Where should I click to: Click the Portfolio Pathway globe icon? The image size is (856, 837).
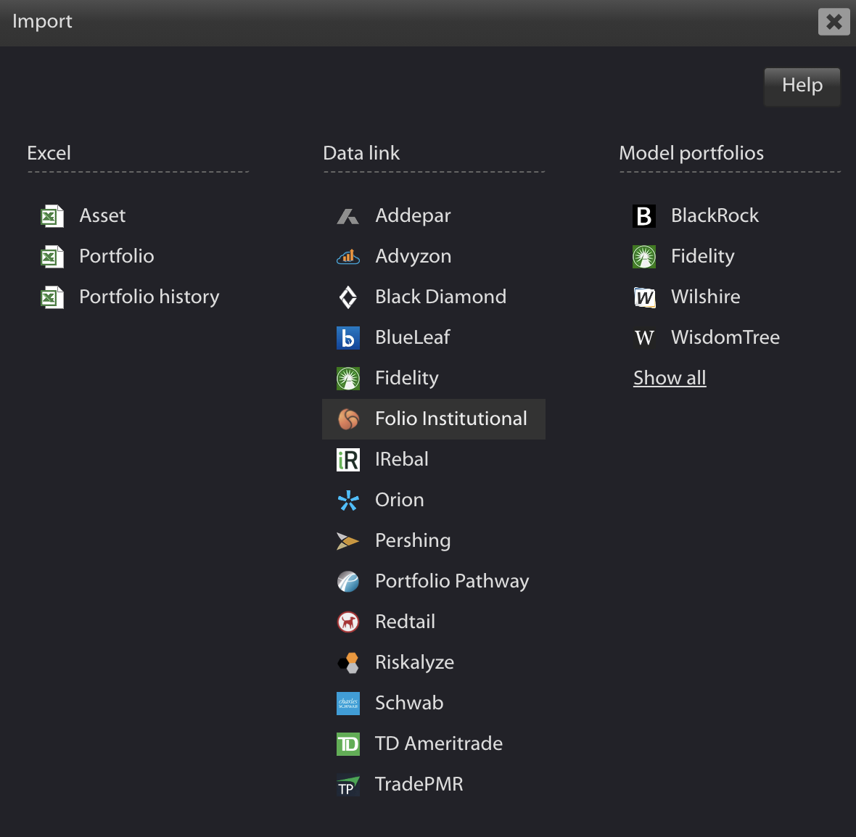pyautogui.click(x=347, y=582)
